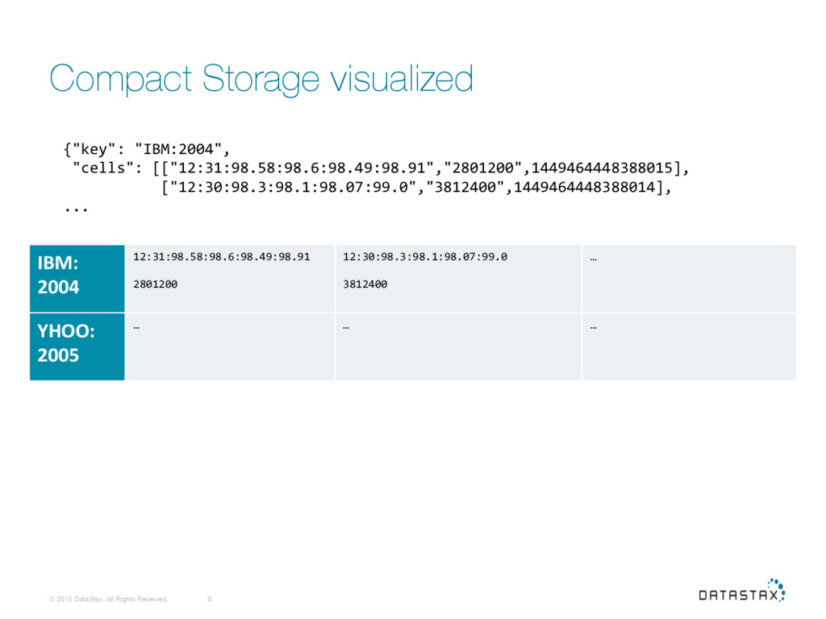
Task: Click the slide title Compact Storage visualized
Action: [261, 79]
